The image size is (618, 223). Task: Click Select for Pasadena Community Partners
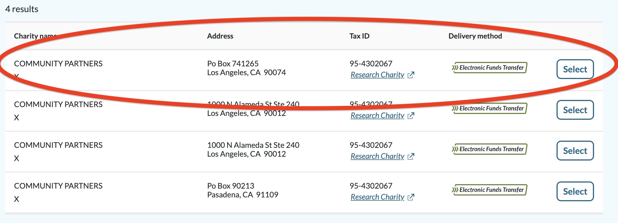575,191
